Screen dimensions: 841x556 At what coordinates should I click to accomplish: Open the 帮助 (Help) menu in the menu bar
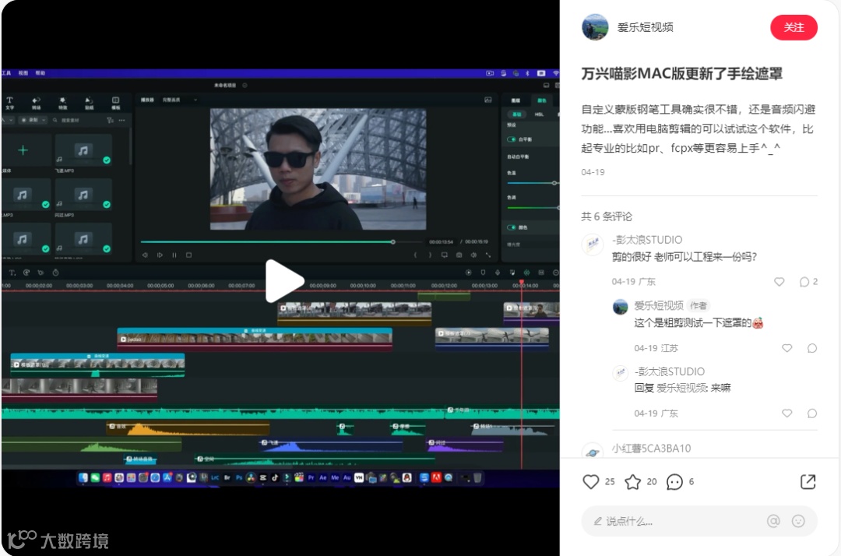[x=40, y=72]
